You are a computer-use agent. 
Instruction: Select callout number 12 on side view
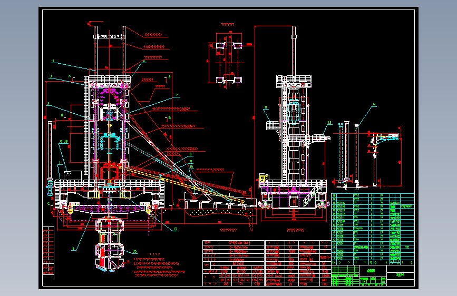coord(329,123)
